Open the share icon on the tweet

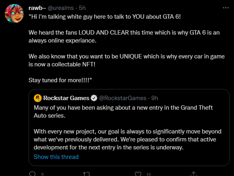coord(194,174)
